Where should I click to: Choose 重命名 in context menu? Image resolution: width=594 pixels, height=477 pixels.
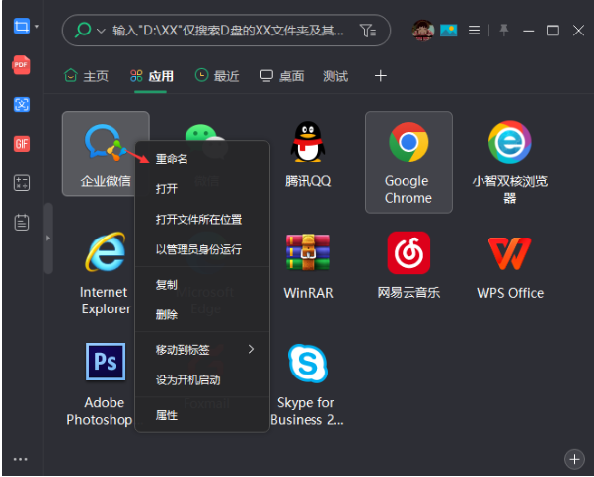(202, 159)
